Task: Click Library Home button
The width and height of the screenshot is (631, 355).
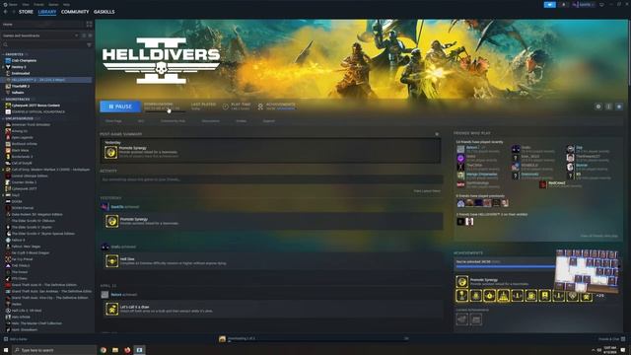Action: tap(42, 25)
